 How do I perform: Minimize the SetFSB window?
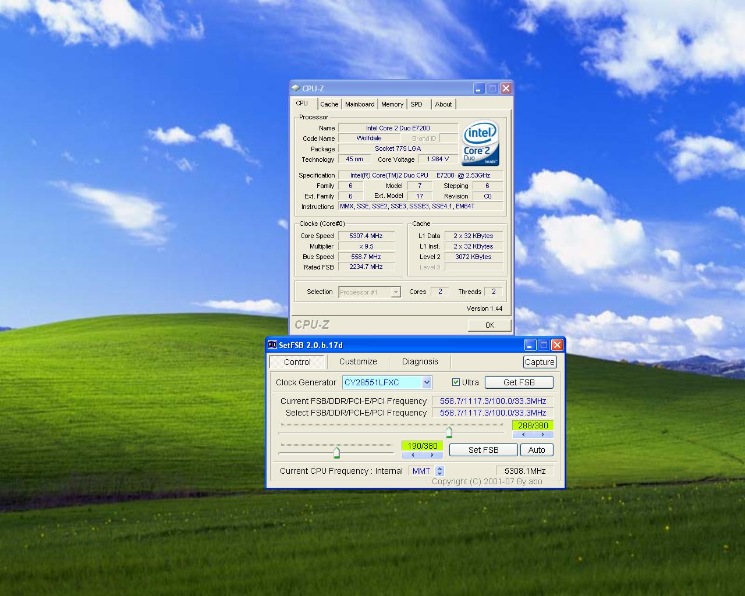[x=530, y=345]
